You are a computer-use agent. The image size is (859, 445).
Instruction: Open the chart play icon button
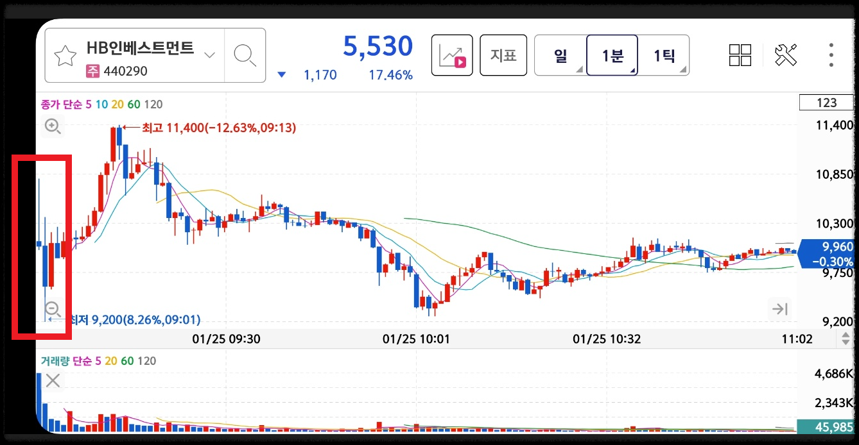pos(452,56)
